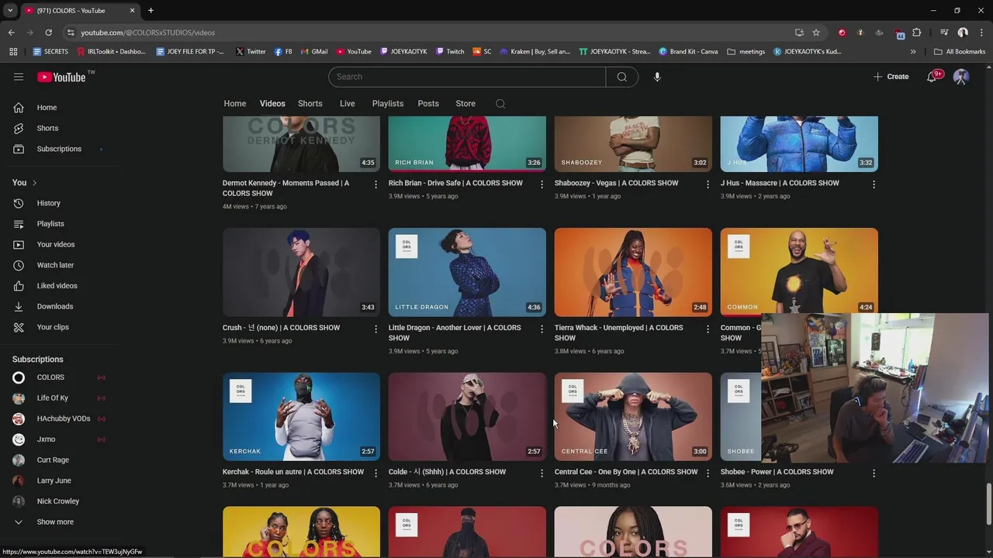The width and height of the screenshot is (993, 558).
Task: Open the browser extensions puzzle icon
Action: pos(917,33)
